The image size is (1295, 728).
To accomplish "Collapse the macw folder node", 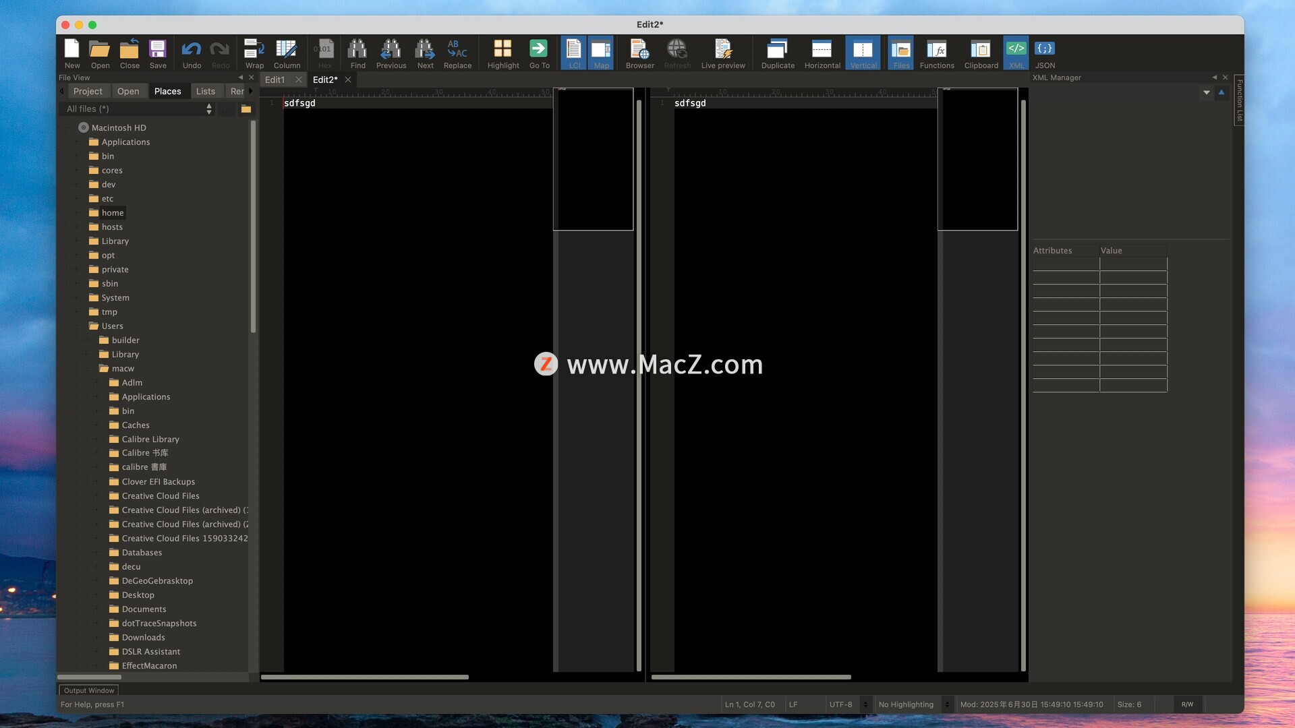I will point(87,368).
